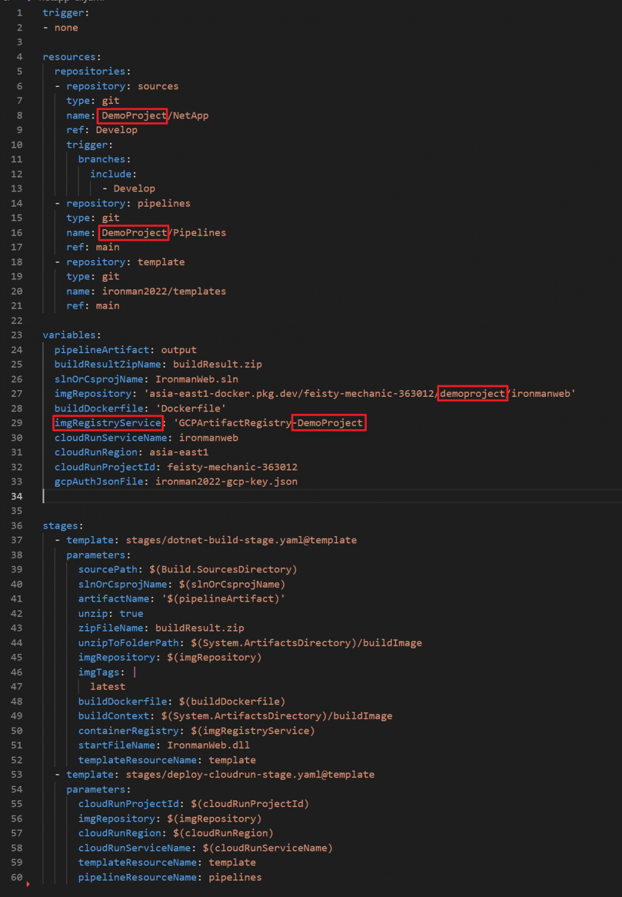
Task: Click the 'IronmanWeb.sln' value
Action: click(197, 379)
